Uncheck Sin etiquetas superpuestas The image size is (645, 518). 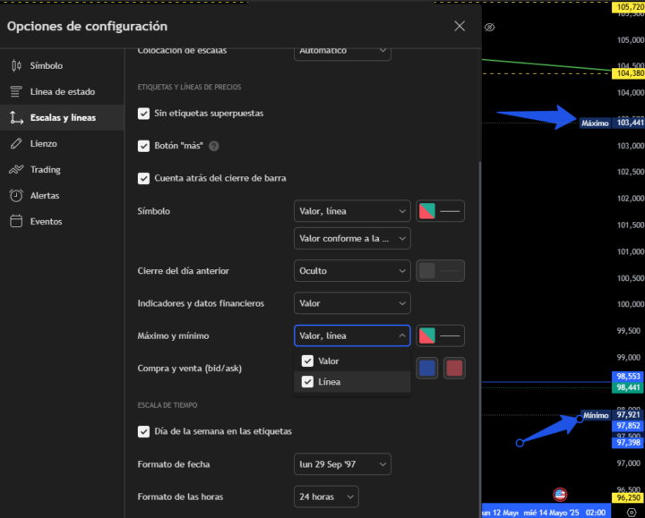[x=143, y=114]
